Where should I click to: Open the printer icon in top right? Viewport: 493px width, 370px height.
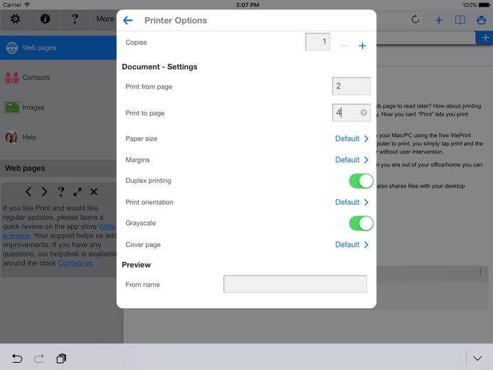point(481,21)
